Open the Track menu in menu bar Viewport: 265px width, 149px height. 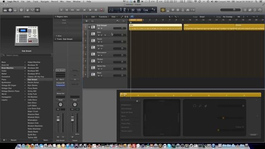tap(36, 1)
